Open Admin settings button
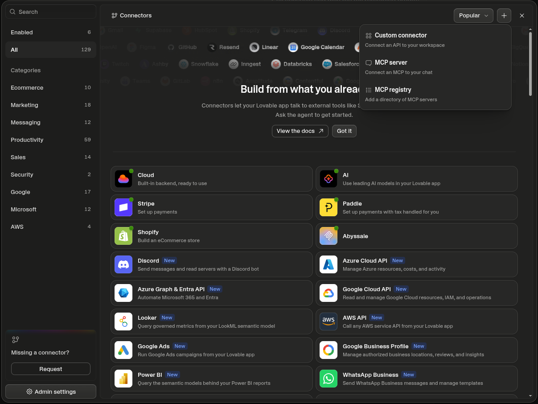Viewport: 538px width, 404px height. coord(51,392)
